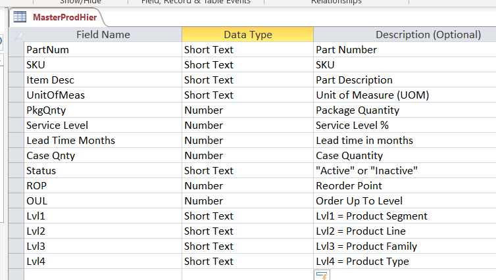Click the Case Qnty field name
This screenshot has width=496, height=280.
click(103, 156)
